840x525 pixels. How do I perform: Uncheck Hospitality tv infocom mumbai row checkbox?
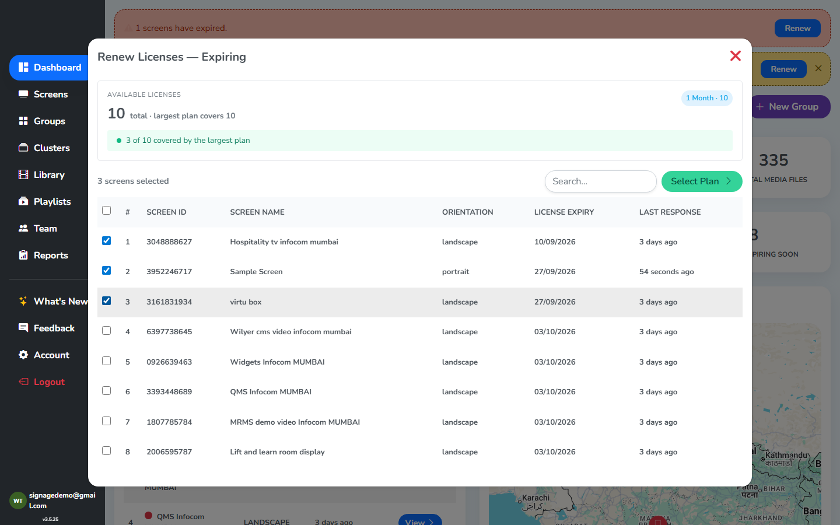click(106, 240)
